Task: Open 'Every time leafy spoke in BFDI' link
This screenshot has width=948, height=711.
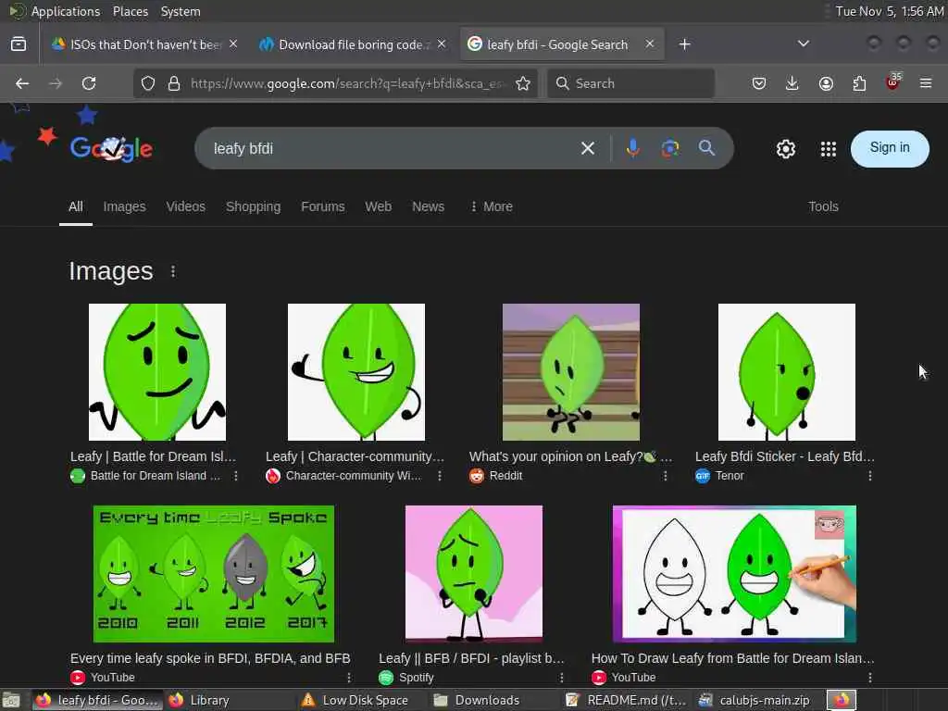Action: [x=210, y=658]
